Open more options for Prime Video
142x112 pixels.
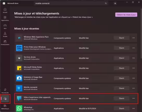pyautogui.click(x=134, y=48)
